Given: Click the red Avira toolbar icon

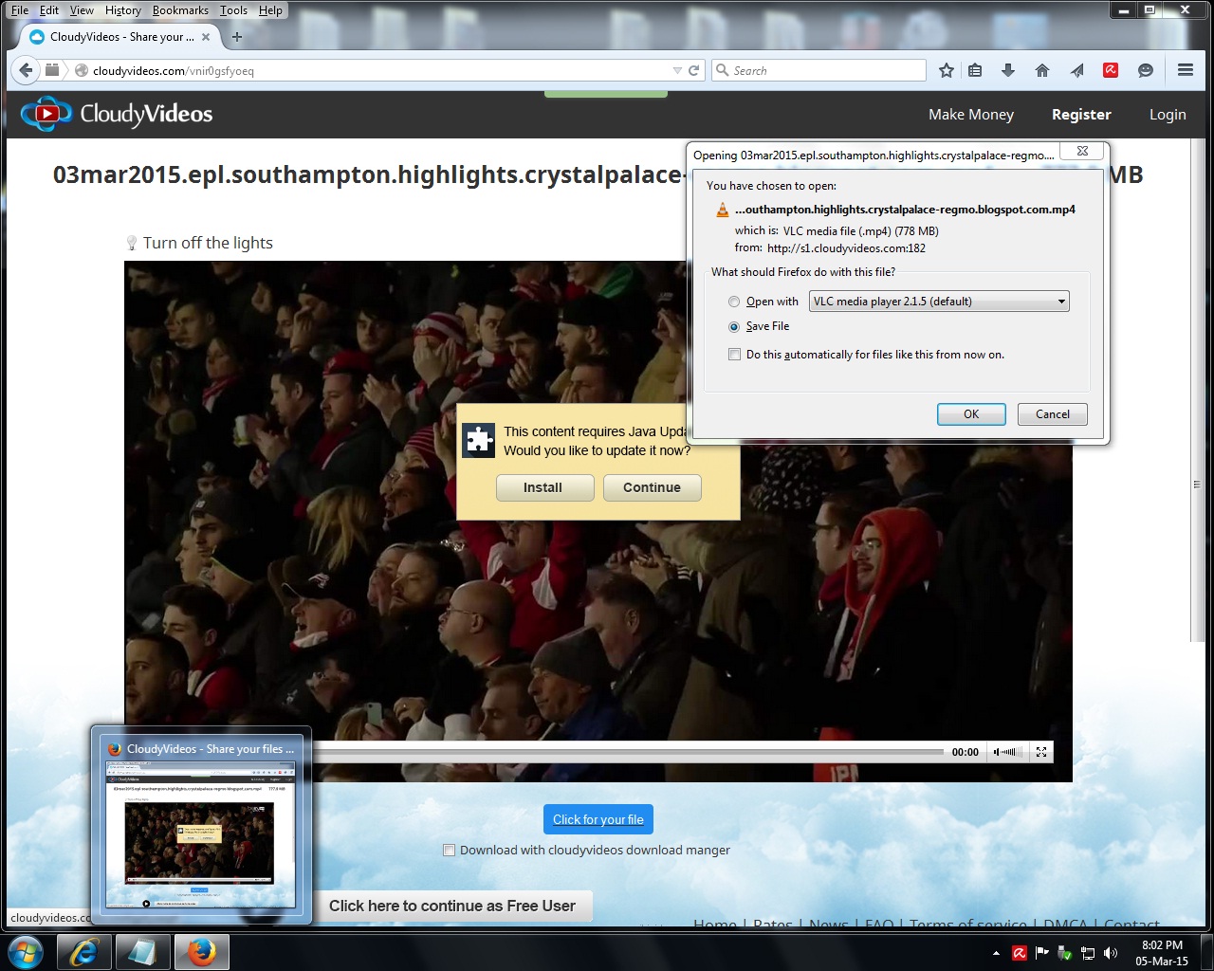Looking at the screenshot, I should (1111, 70).
